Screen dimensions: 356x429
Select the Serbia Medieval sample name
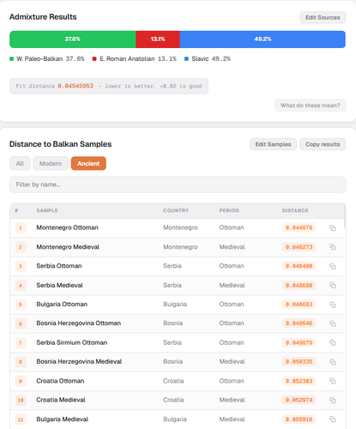(59, 285)
